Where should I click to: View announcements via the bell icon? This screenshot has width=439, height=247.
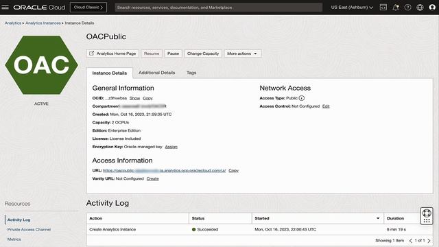395,8
